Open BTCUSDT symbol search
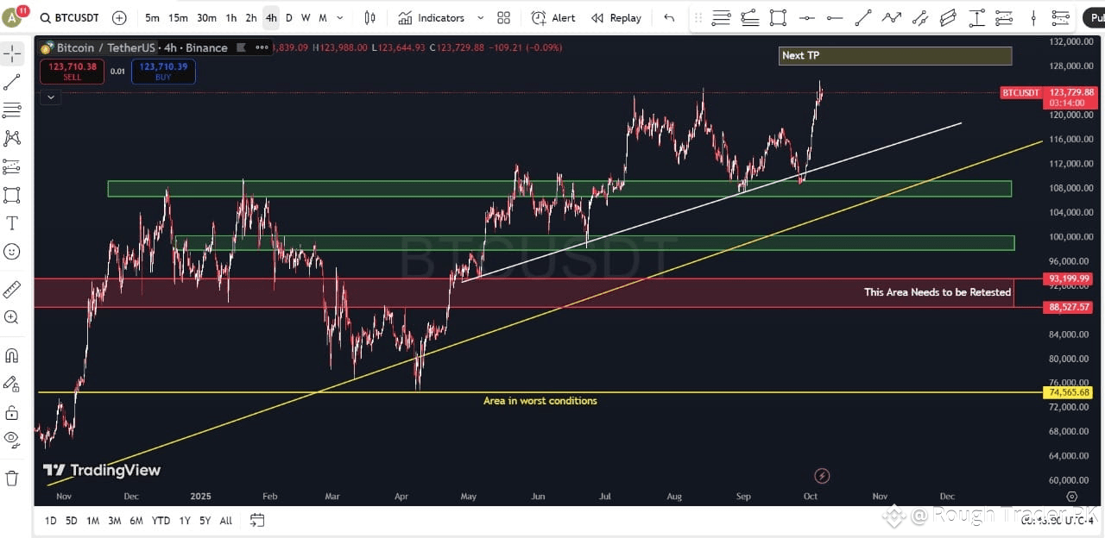 [70, 18]
